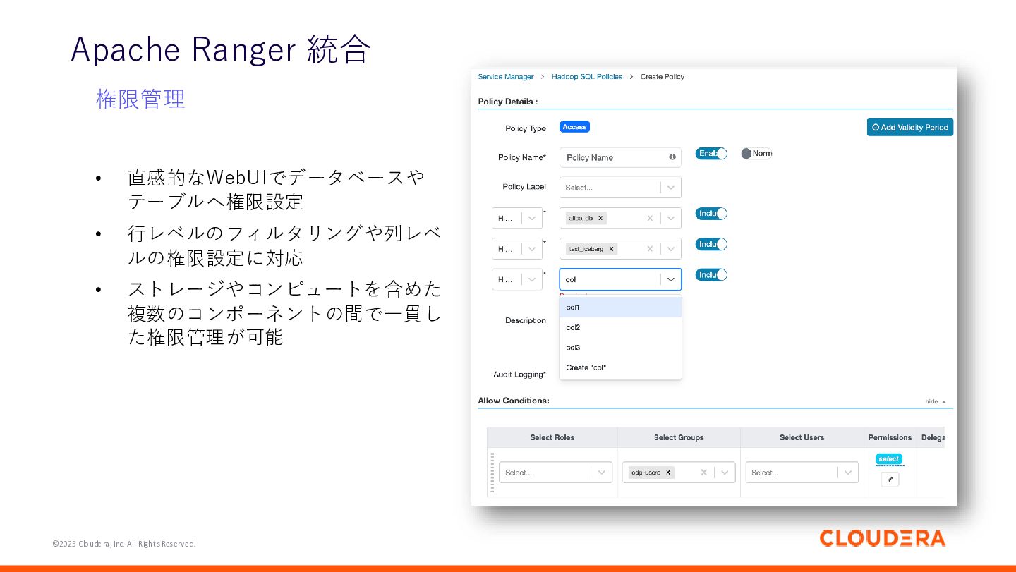Toggle the Normal override switch
The image size is (1016, 572).
pos(756,153)
